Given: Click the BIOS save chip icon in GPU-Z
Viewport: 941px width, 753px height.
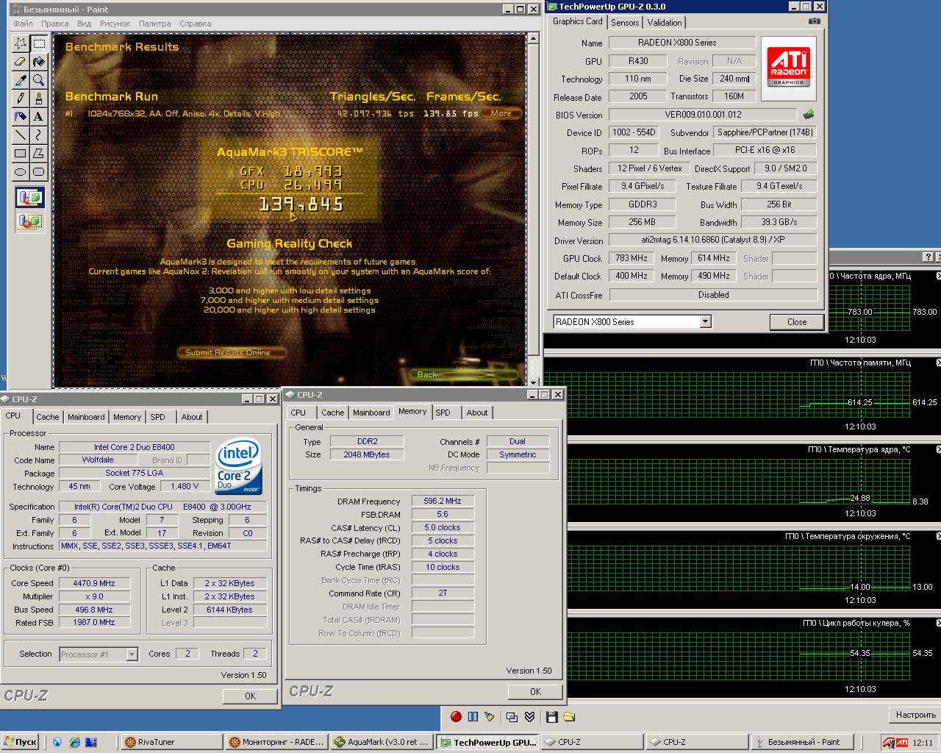Looking at the screenshot, I should (x=809, y=115).
